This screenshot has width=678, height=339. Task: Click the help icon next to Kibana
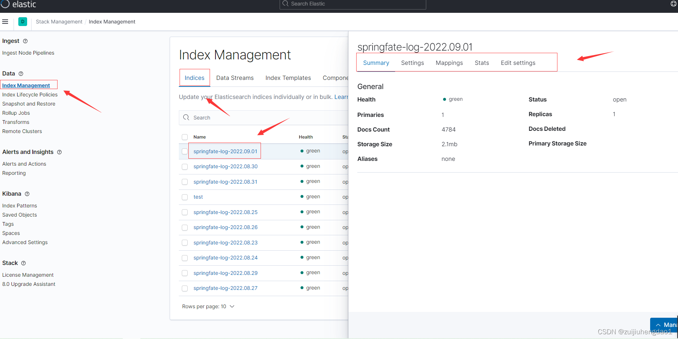(x=27, y=194)
